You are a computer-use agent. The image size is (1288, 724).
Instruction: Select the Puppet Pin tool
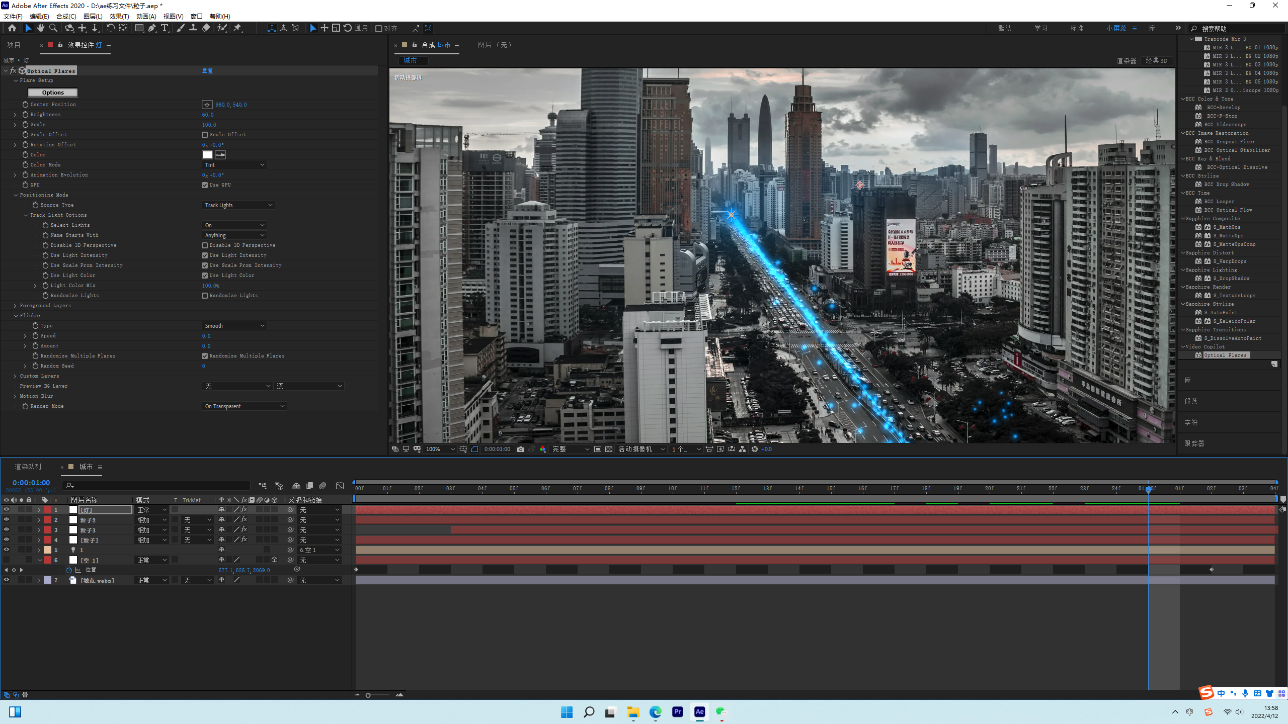[x=237, y=28]
